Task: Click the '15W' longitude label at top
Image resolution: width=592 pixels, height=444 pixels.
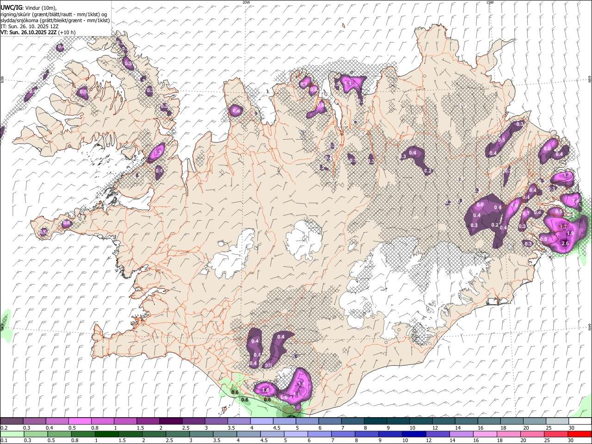Action: tap(490, 2)
